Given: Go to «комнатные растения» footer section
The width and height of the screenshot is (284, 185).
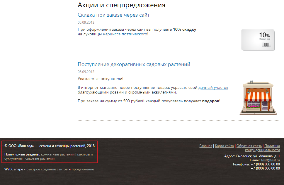Looking at the screenshot, I should point(58,154).
